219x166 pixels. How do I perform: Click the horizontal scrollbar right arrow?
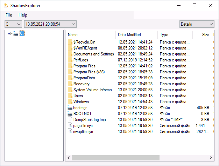click(211, 158)
